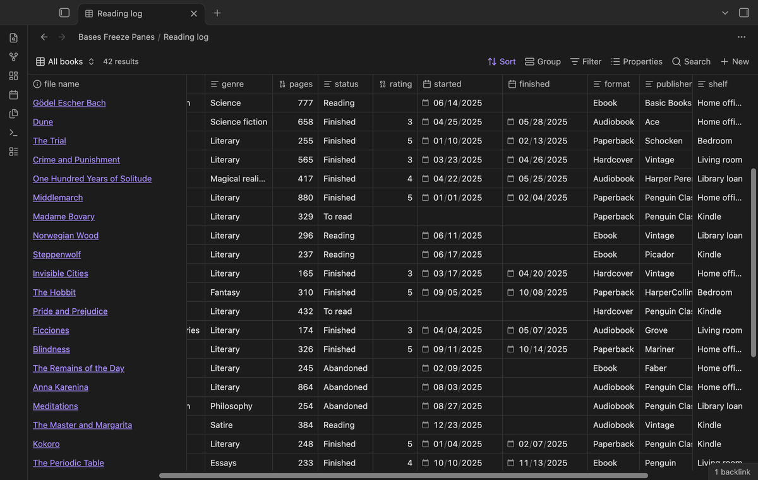Click calendar icon in Dune started date
This screenshot has height=480, width=758.
pyautogui.click(x=426, y=122)
